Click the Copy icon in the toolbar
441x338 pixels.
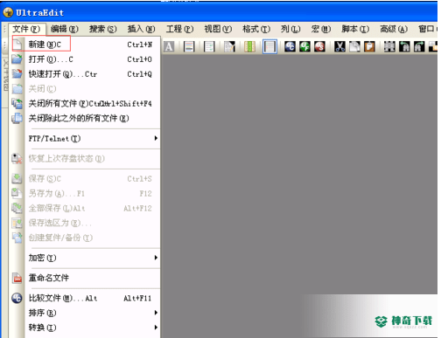click(x=354, y=46)
